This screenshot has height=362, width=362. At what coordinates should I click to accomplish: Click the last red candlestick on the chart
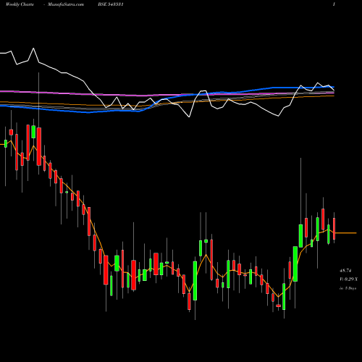click(x=334, y=228)
